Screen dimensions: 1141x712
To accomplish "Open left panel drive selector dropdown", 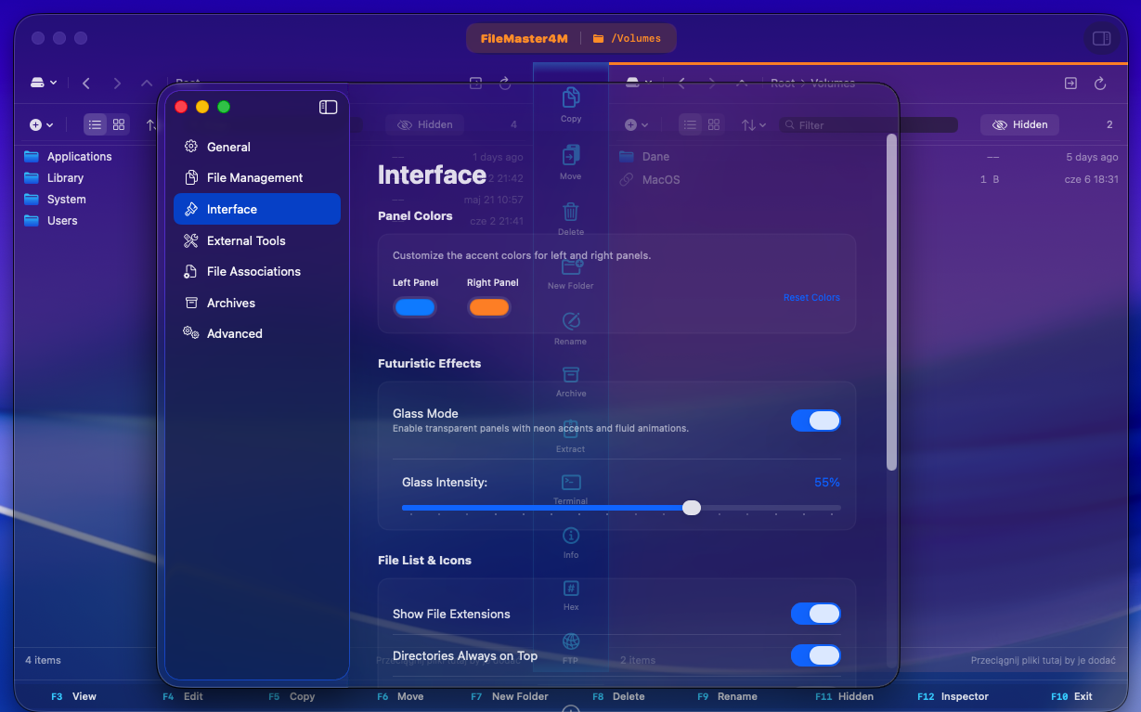I will [43, 83].
